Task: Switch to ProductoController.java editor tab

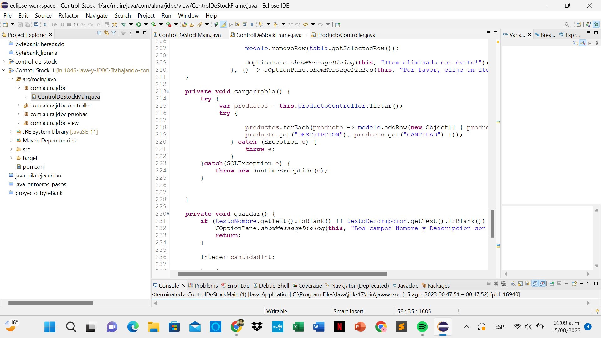Action: pyautogui.click(x=346, y=35)
